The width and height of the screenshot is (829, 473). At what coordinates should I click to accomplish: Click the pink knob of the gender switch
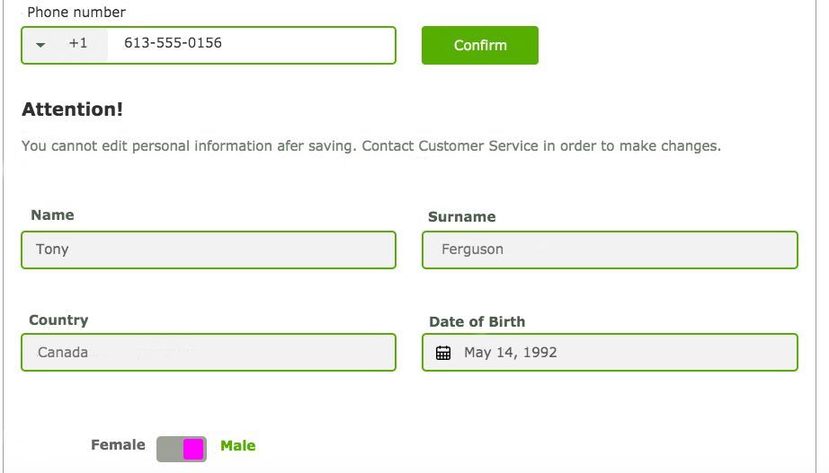pos(193,450)
